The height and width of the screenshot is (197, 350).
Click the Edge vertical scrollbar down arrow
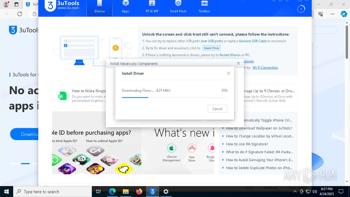coord(347,181)
